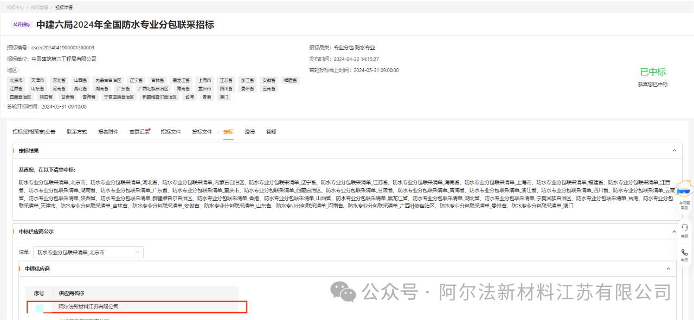
Task: Click the 新疆维吾尔自治区 region tag
Action: point(159,97)
